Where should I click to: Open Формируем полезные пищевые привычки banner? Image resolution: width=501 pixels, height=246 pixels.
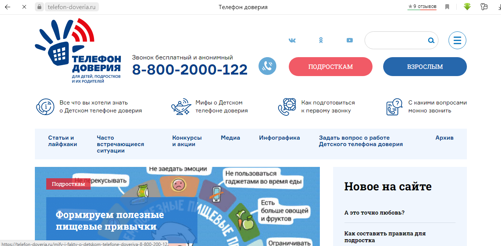pos(110,221)
